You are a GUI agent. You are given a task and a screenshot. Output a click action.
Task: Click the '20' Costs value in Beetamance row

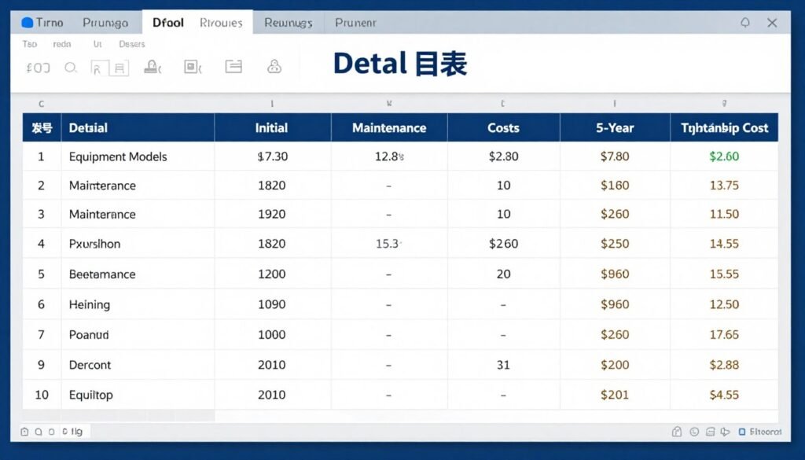[x=503, y=274]
